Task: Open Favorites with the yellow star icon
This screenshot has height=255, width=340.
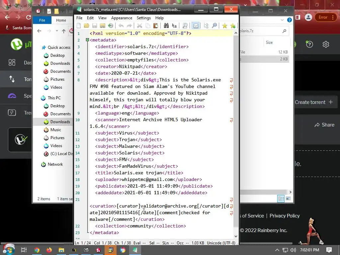Action: click(225, 26)
